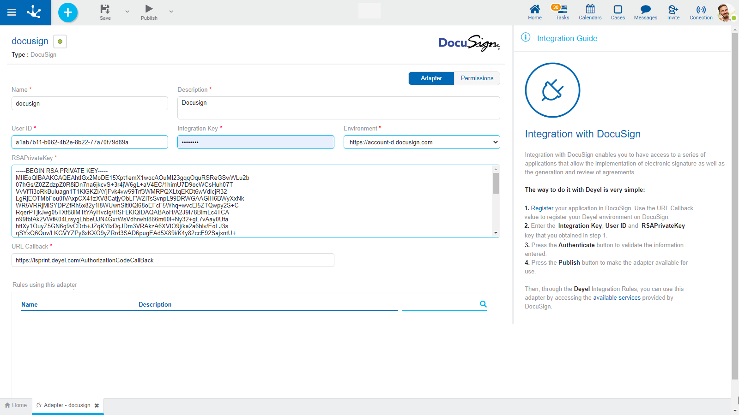This screenshot has width=739, height=415.
Task: Open the Tasks panel with 30 pending items
Action: pos(562,12)
